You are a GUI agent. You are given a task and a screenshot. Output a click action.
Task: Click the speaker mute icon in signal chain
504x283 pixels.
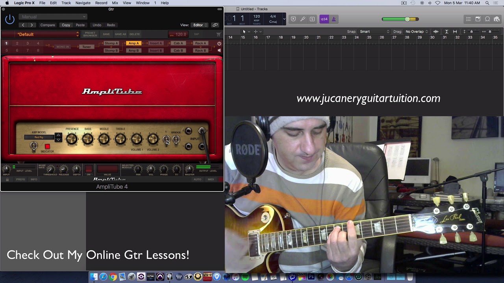pos(219,50)
